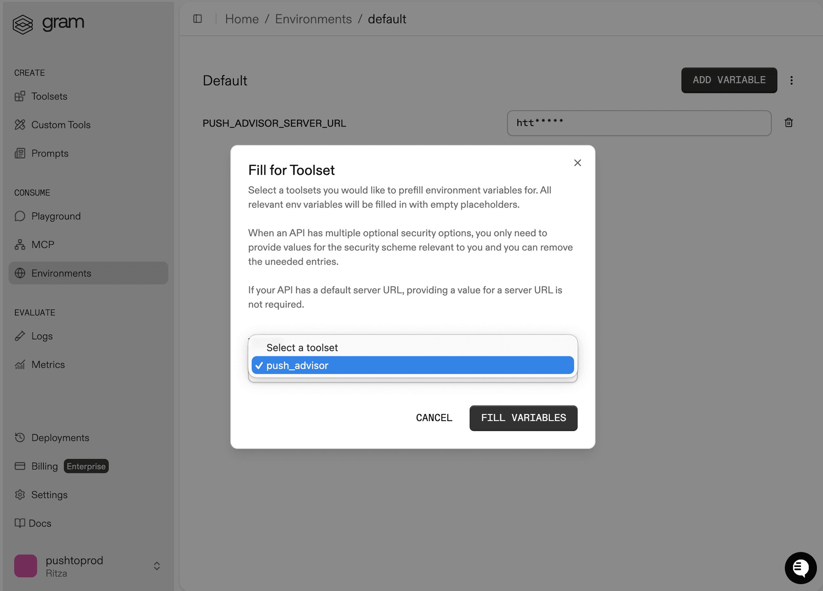Click the ADD VARIABLE button

point(729,80)
